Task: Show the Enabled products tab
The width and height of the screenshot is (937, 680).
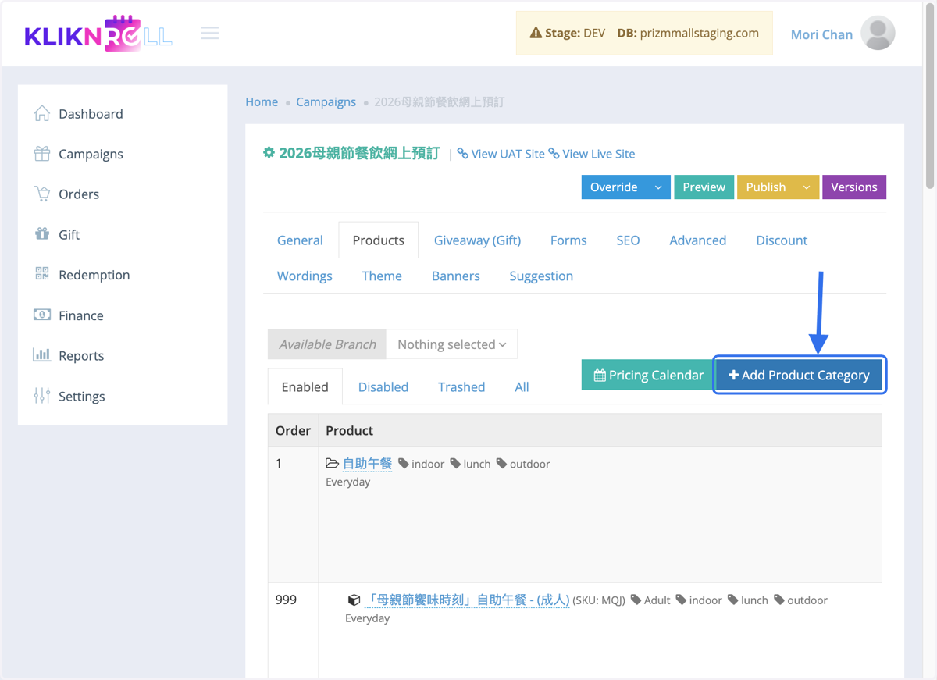Action: coord(305,386)
